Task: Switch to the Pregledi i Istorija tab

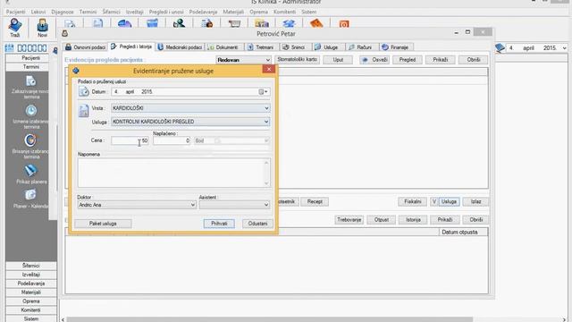Action: (131, 47)
